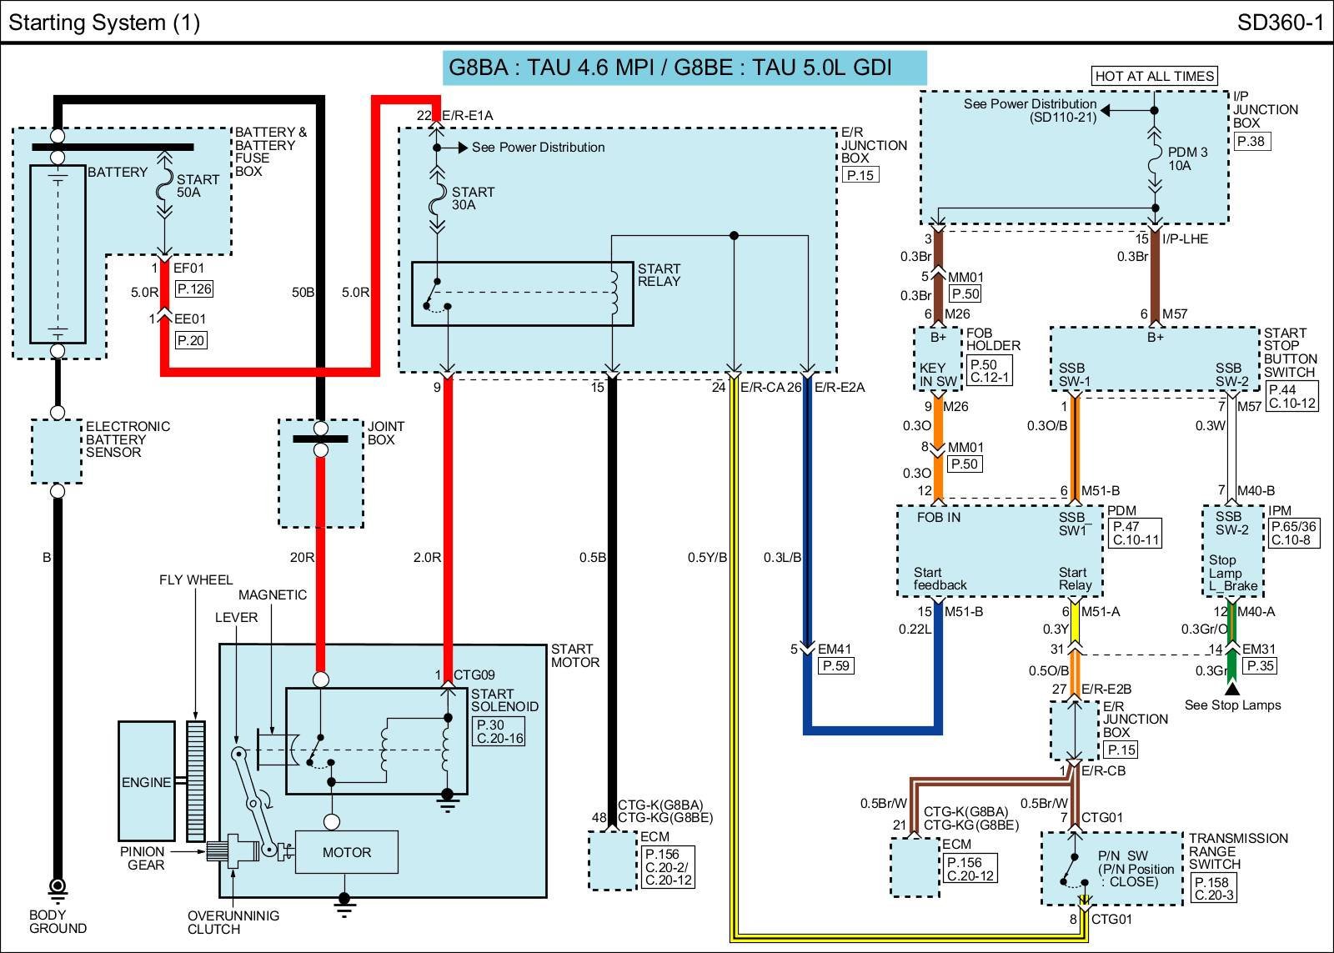Click the See Power Distribution (SD110-21) reference
The width and height of the screenshot is (1334, 953).
coord(1029,110)
